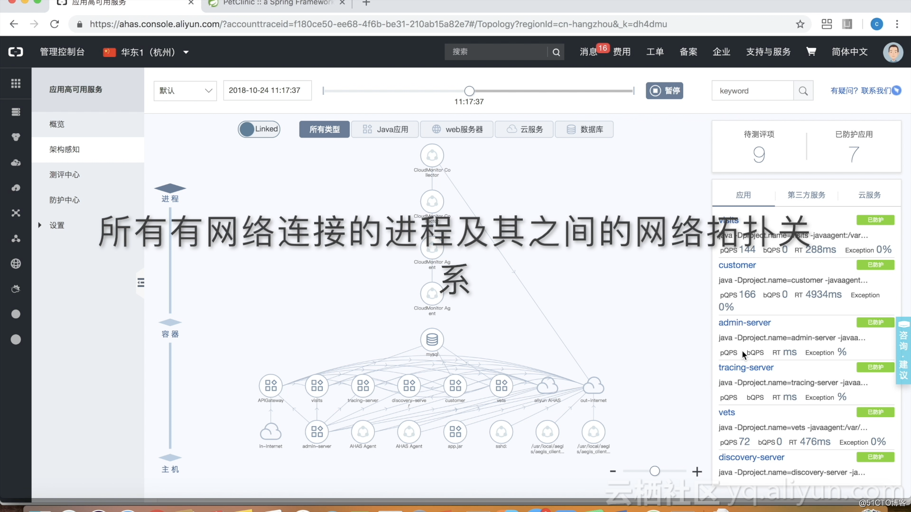Open 防护中心 in the side menu
911x512 pixels.
tap(88, 200)
